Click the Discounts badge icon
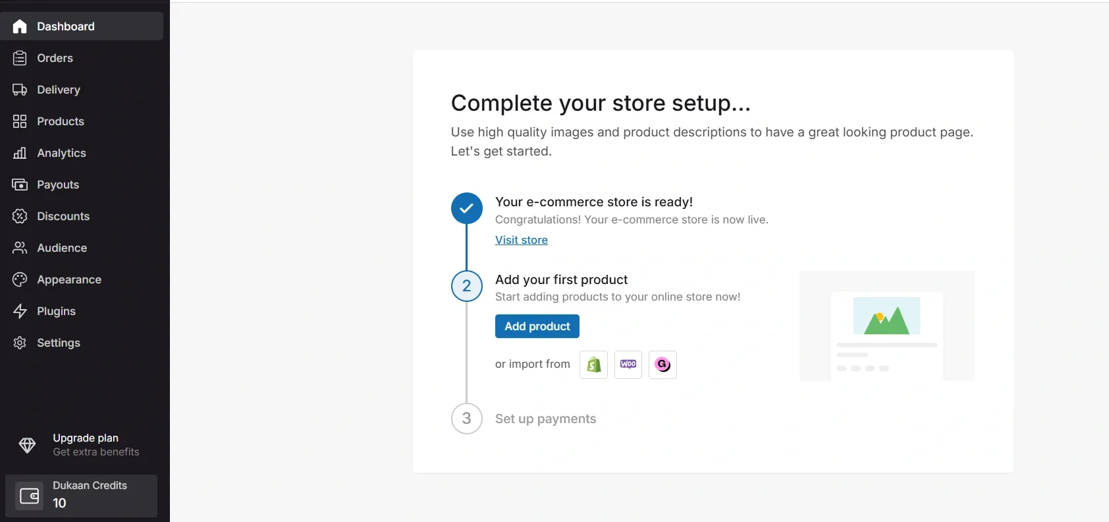The width and height of the screenshot is (1109, 522). 20,216
